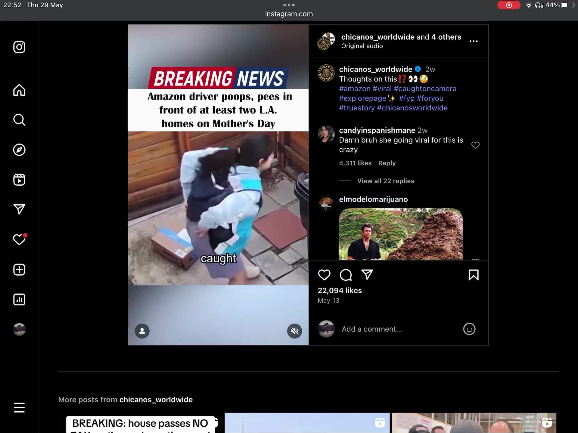Viewport: 578px width, 433px height.
Task: Go to Home via the house icon
Action: [x=19, y=90]
